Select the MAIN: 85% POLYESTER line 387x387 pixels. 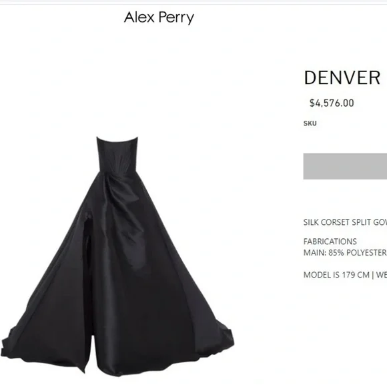click(345, 253)
